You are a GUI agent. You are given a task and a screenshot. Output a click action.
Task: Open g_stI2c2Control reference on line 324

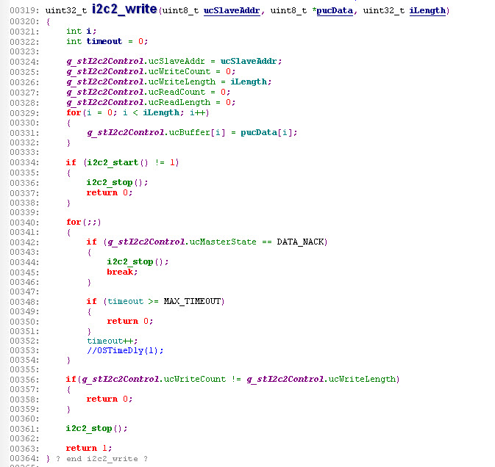click(x=105, y=61)
